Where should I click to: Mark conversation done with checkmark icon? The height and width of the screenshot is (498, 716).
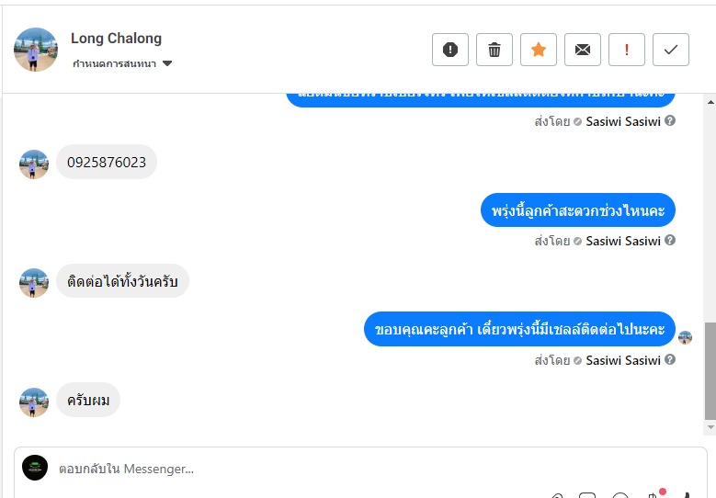(671, 50)
